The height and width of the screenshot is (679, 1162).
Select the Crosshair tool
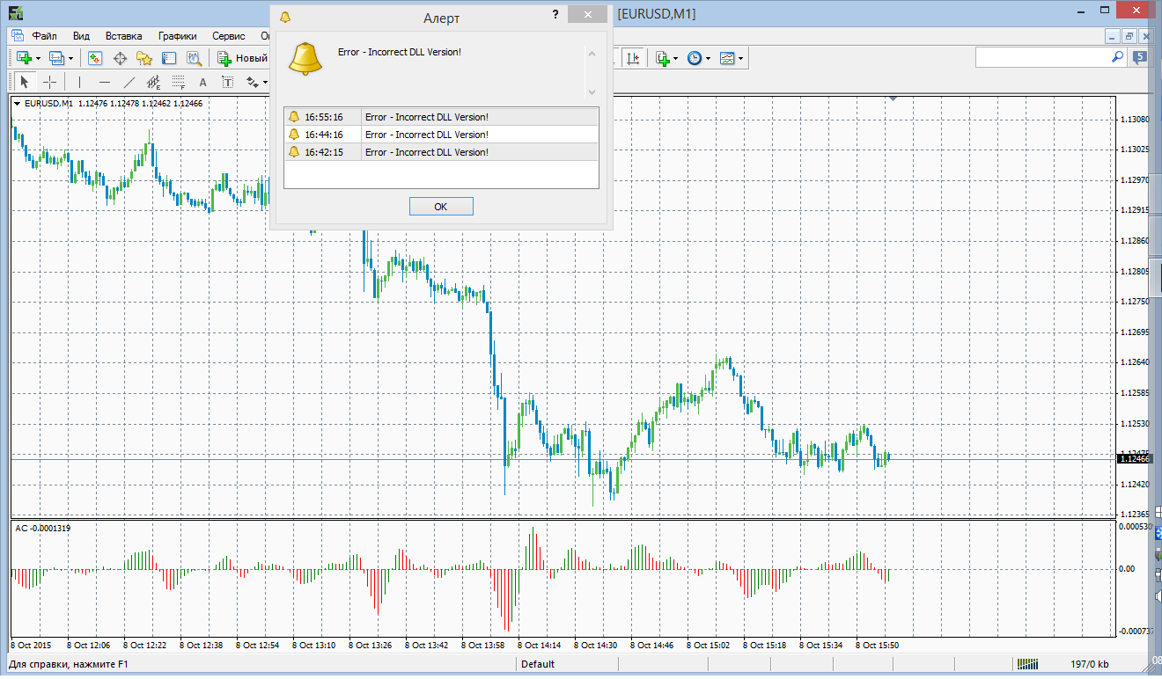pos(50,82)
